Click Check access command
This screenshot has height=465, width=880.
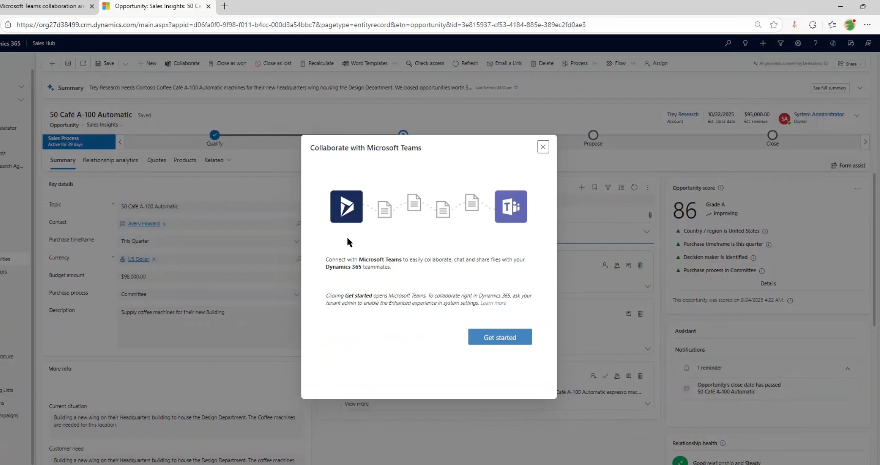(x=425, y=63)
